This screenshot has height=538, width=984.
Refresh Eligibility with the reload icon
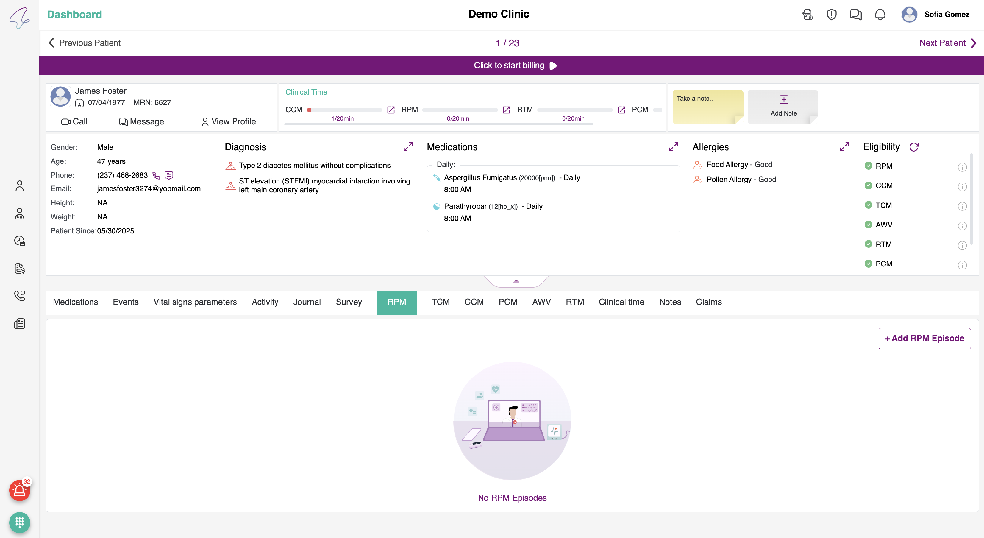click(914, 147)
